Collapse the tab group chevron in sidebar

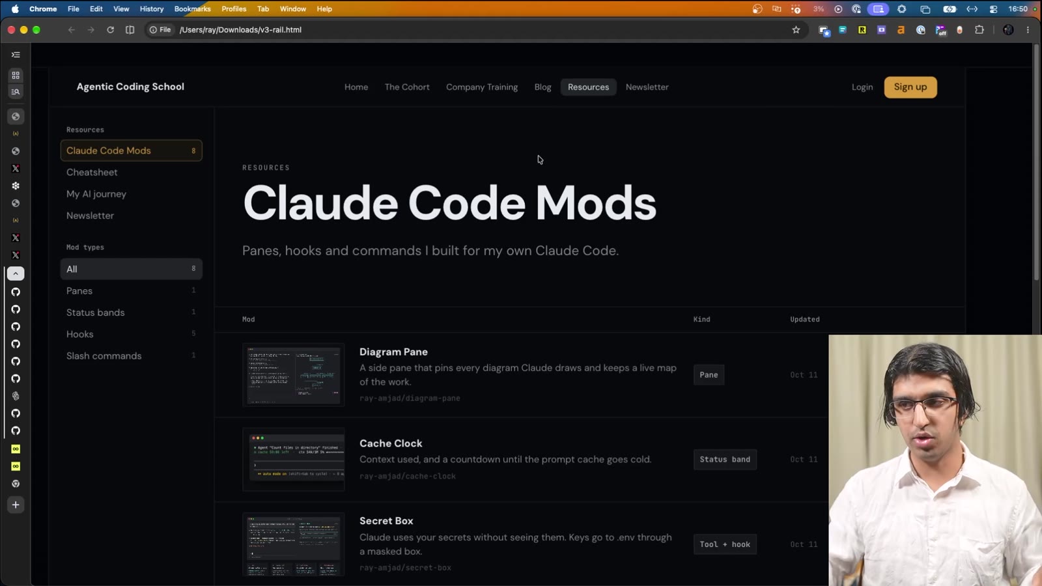[16, 273]
